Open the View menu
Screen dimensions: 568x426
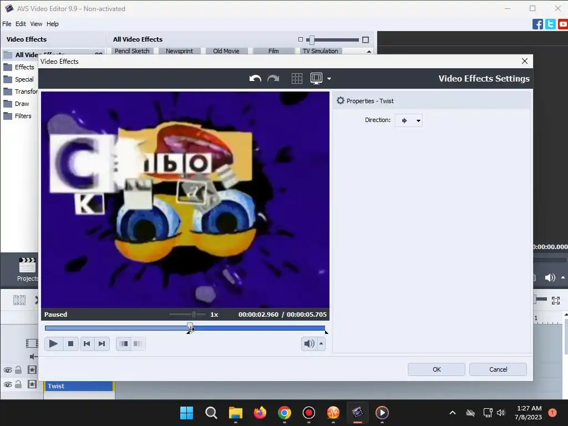36,24
